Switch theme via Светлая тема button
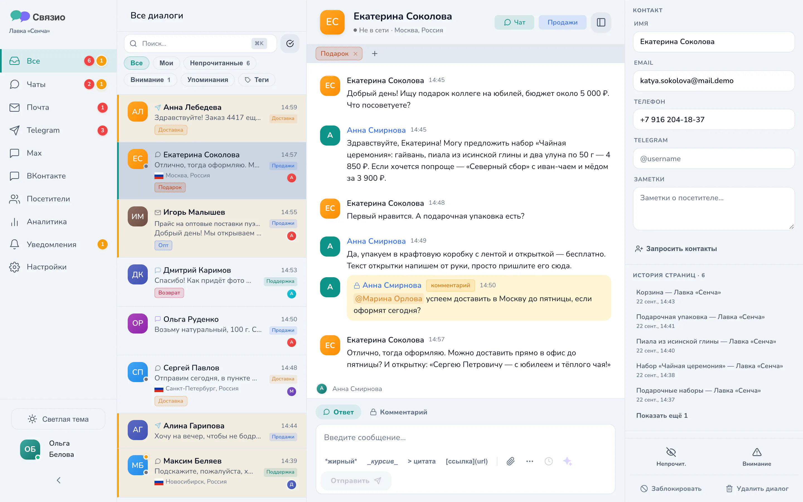803x502 pixels. coord(58,419)
